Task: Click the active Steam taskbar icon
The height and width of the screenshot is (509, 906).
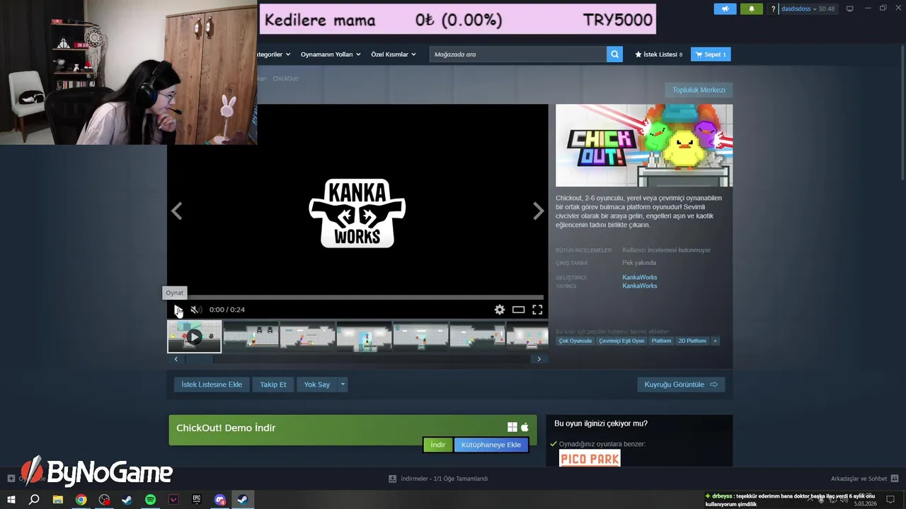Action: point(242,500)
